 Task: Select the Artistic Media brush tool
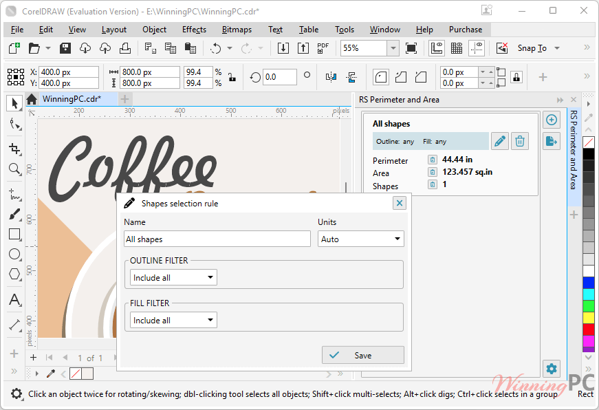[14, 215]
